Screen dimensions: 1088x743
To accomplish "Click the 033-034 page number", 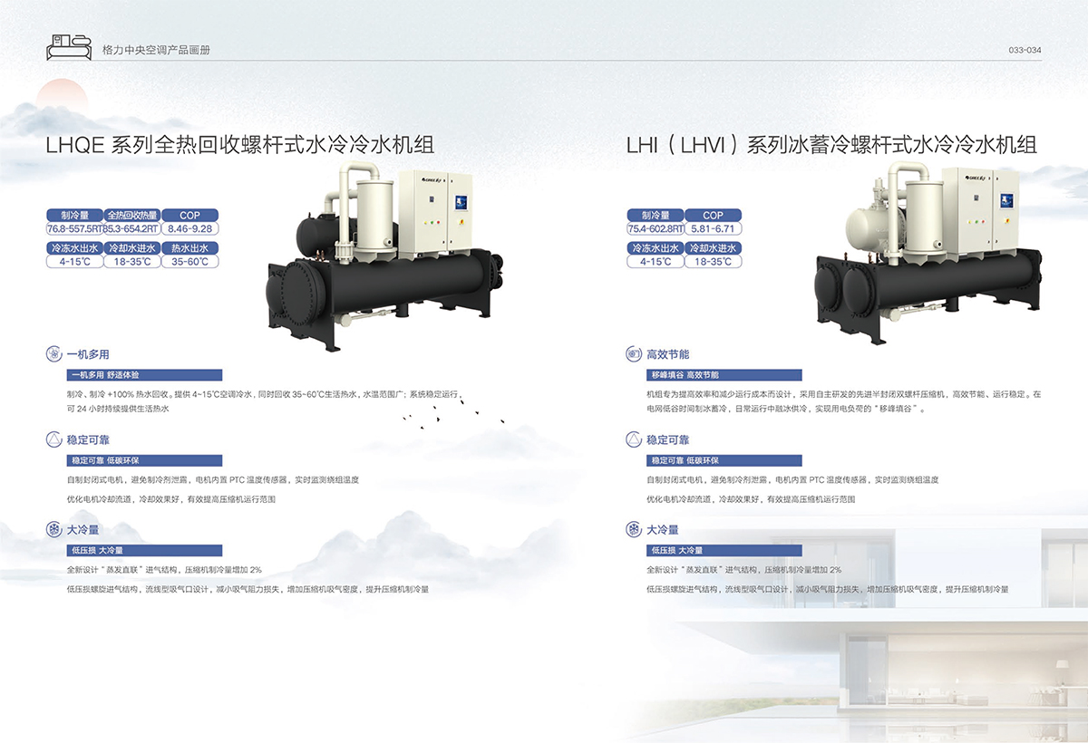I will tap(1025, 50).
